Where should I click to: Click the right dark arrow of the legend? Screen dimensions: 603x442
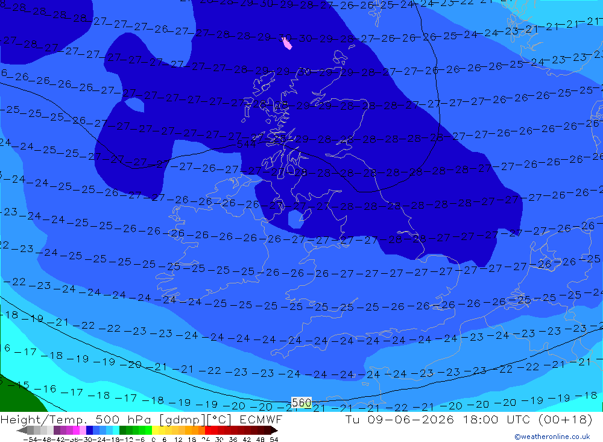tap(274, 431)
